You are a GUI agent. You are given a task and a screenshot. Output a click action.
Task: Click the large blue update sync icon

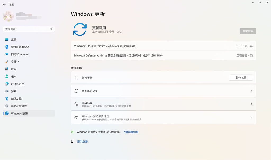point(80,30)
